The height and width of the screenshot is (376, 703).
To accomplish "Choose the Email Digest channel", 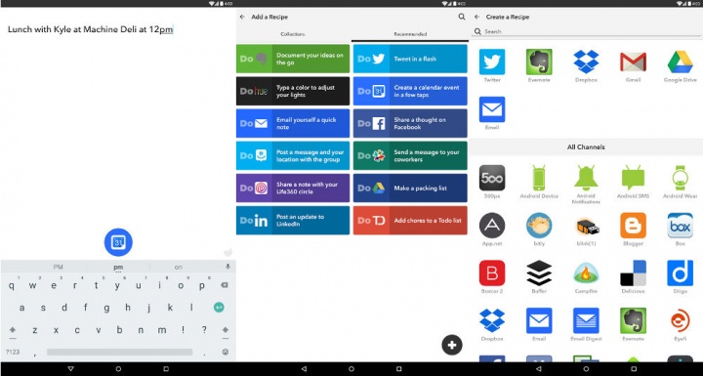I will pos(586,320).
